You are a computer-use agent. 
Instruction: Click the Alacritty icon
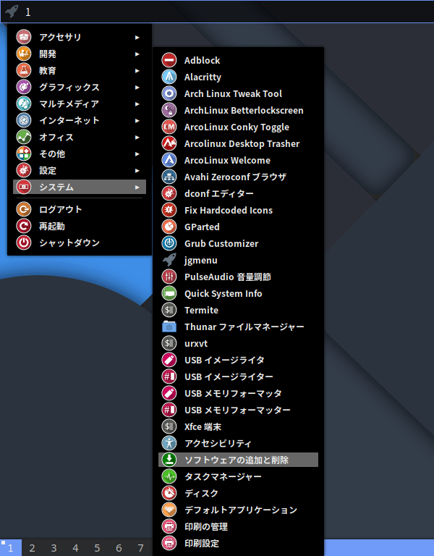point(169,77)
